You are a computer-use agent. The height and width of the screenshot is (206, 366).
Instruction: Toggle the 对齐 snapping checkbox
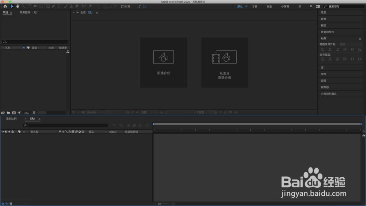[x=123, y=7]
